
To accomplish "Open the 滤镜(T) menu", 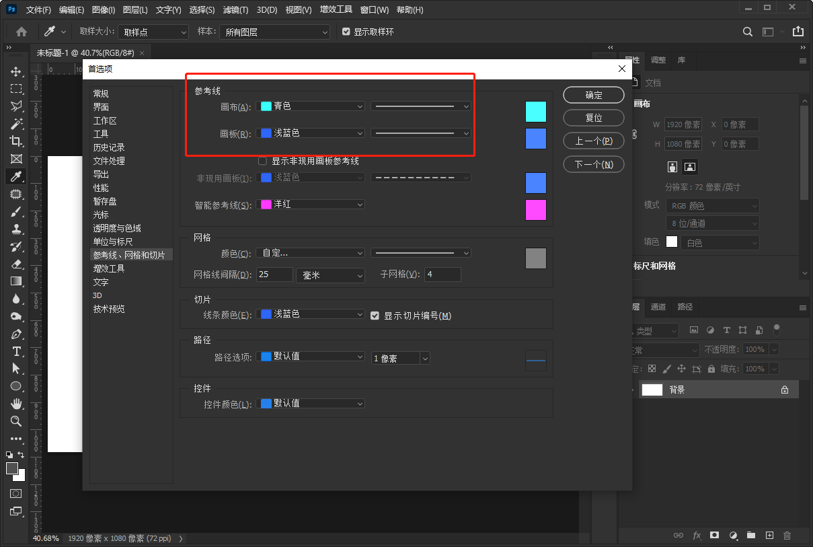I will click(235, 10).
